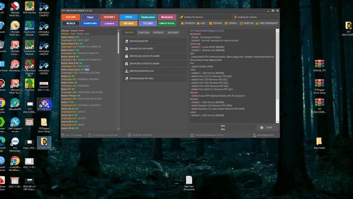
Task: Choose the NOKIA brand button
Action: click(71, 23)
